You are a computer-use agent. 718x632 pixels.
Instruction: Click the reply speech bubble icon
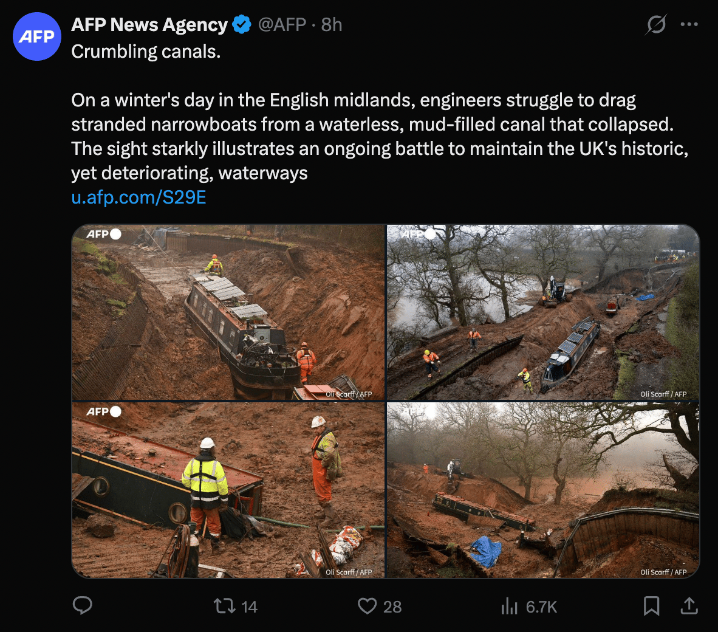point(83,606)
